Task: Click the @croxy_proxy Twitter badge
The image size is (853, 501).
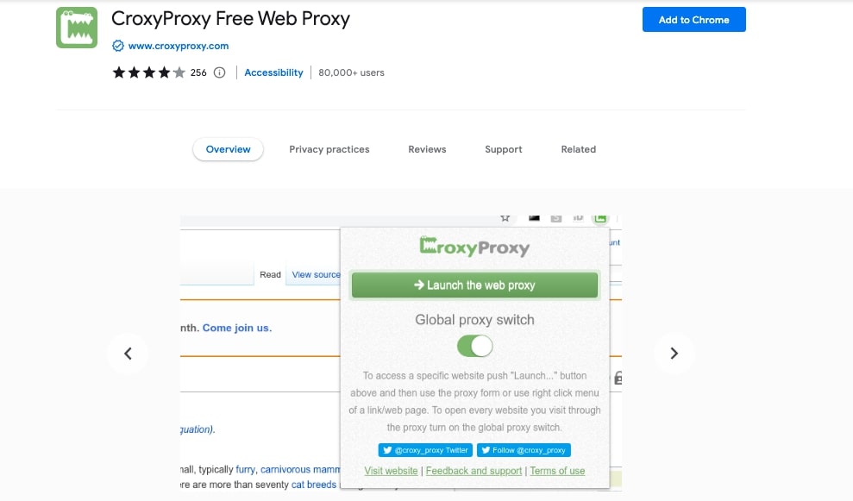Action: (425, 450)
